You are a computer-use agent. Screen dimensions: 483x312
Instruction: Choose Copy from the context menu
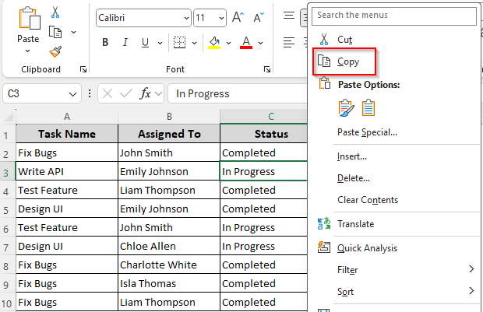348,61
